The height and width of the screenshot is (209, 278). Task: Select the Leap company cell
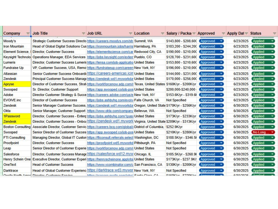pyautogui.click(x=17, y=148)
